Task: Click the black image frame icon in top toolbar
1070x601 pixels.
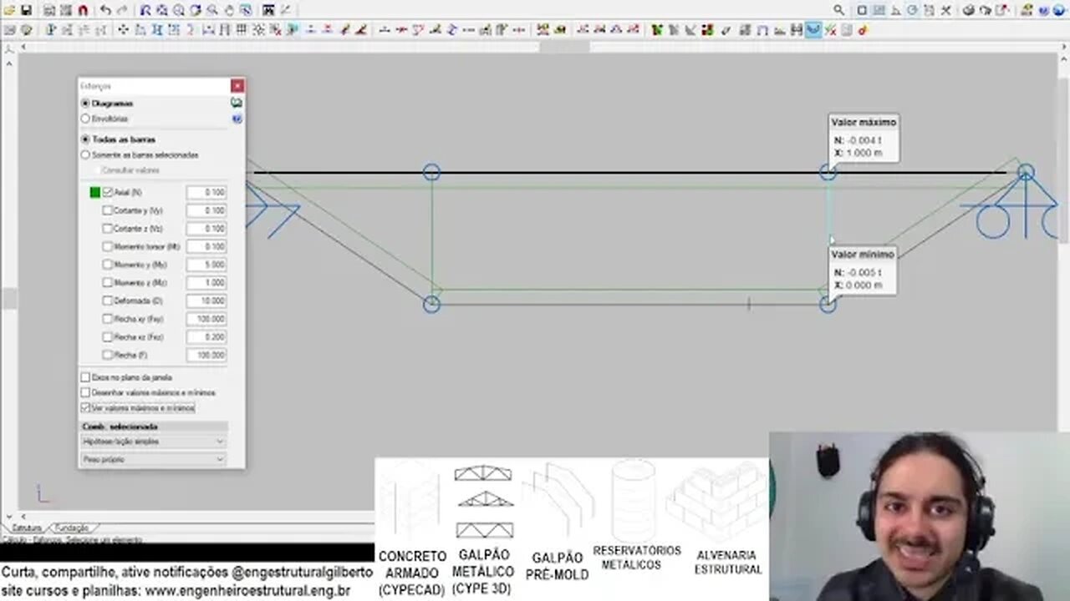Action: [268, 10]
